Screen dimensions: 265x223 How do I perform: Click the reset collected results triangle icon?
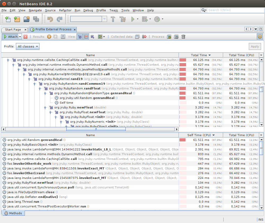(x=63, y=37)
